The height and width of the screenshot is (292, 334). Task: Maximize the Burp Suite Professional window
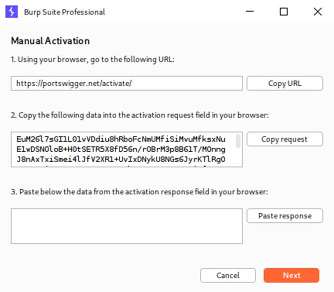pos(284,11)
